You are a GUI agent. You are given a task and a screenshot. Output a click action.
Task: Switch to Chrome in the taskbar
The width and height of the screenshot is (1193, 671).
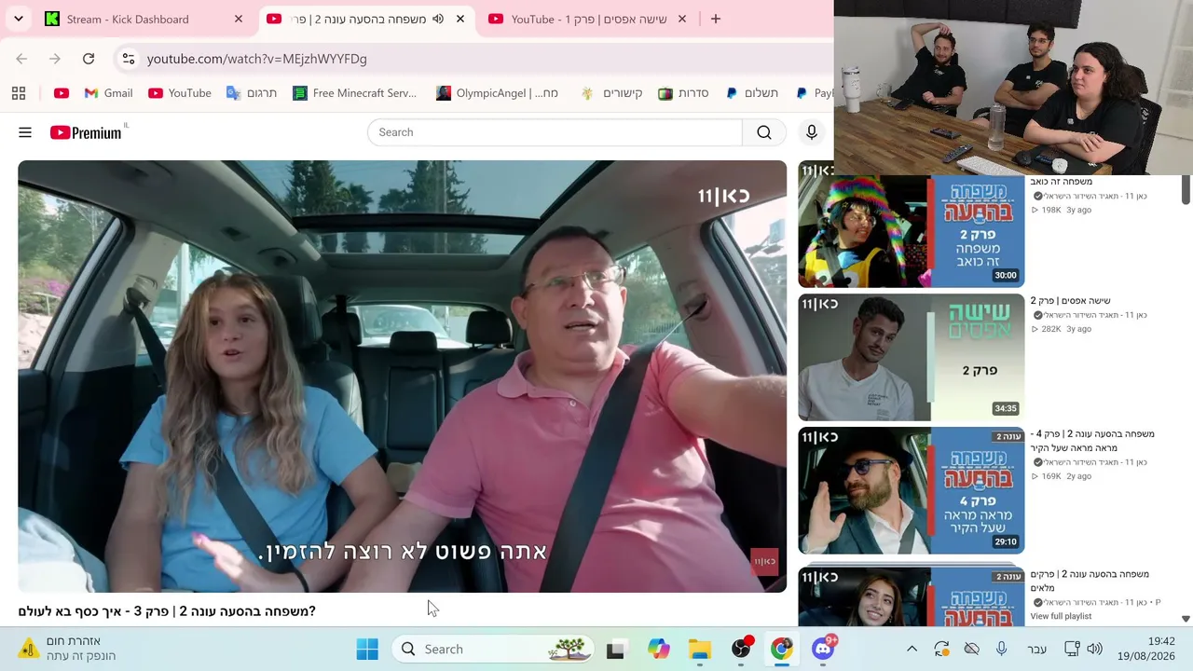782,649
